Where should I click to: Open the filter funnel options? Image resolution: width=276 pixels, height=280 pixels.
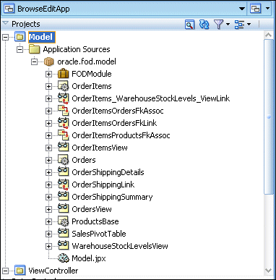tap(221, 25)
